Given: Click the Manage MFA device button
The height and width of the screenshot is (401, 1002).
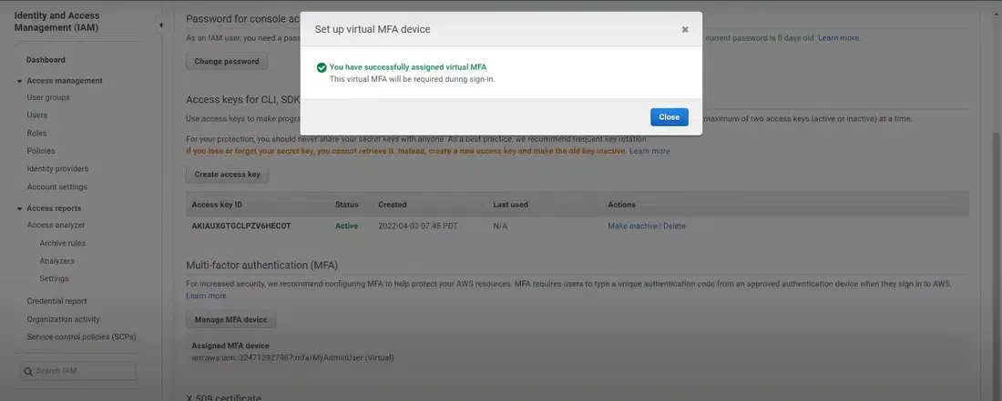Looking at the screenshot, I should (x=230, y=319).
